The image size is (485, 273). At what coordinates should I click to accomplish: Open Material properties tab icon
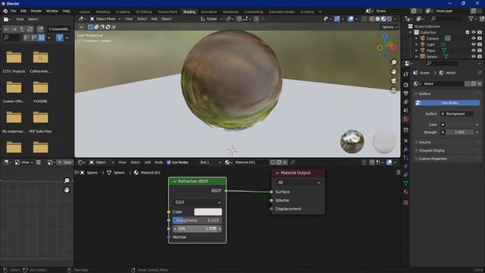[x=406, y=192]
